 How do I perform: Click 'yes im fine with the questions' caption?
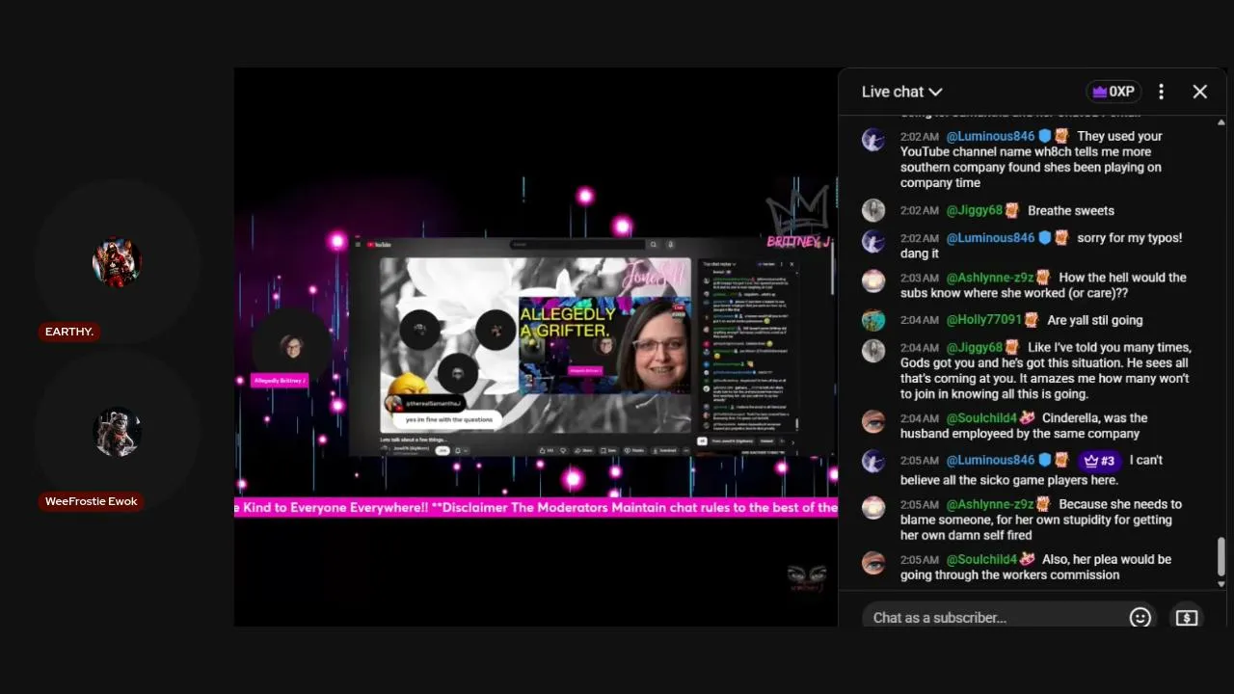coord(448,420)
